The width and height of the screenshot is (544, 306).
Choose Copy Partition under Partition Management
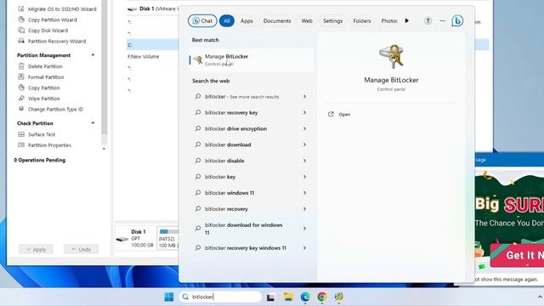pos(39,88)
